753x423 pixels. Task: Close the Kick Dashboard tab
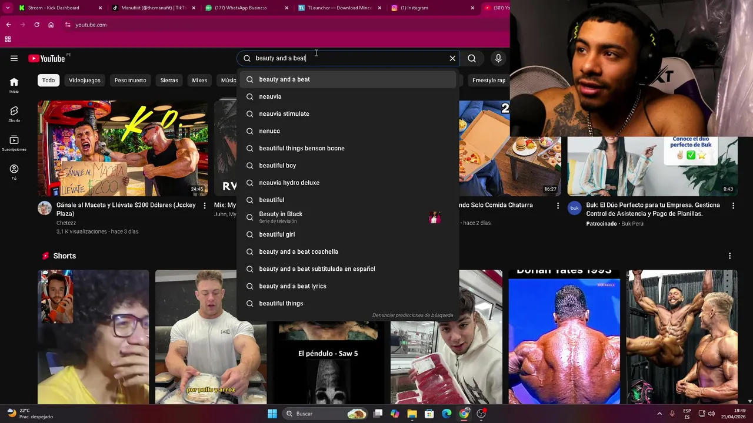[100, 8]
